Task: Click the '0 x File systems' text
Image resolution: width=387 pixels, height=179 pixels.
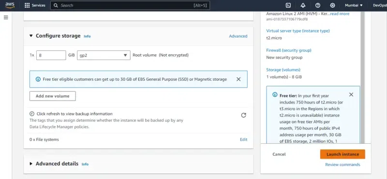Action: click(x=44, y=139)
